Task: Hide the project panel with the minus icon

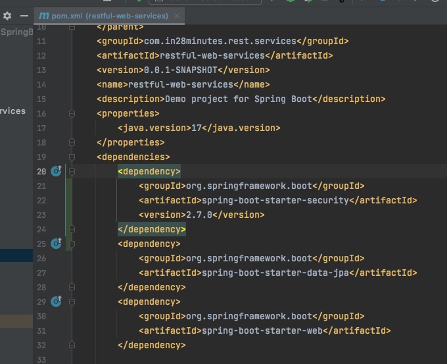Action: click(x=24, y=16)
